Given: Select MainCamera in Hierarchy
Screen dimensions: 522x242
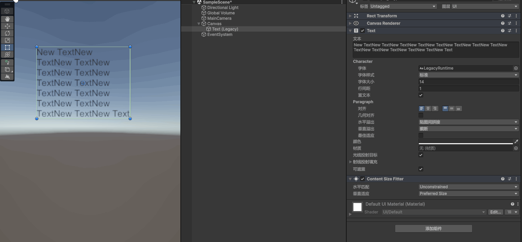Looking at the screenshot, I should [x=219, y=18].
